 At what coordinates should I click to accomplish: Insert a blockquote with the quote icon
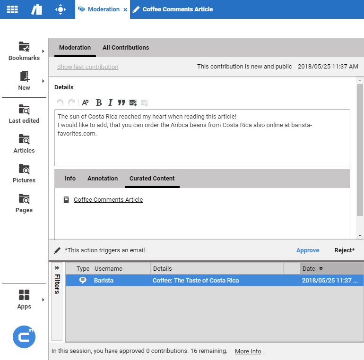[121, 103]
